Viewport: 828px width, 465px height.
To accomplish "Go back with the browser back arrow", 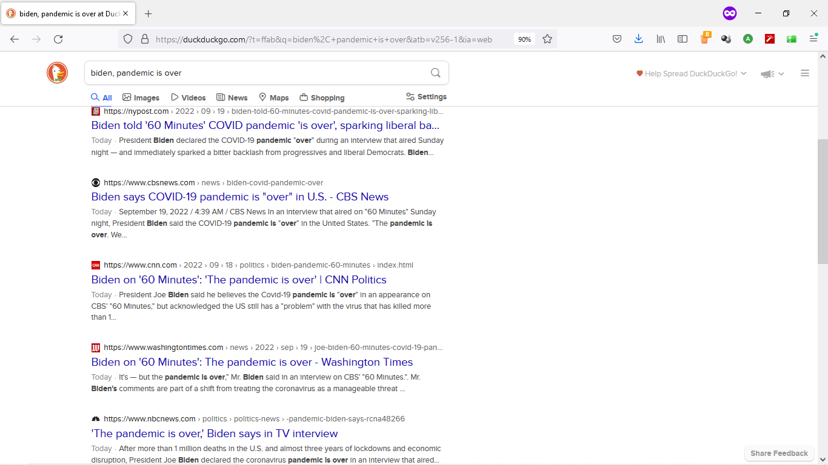I will 15,39.
